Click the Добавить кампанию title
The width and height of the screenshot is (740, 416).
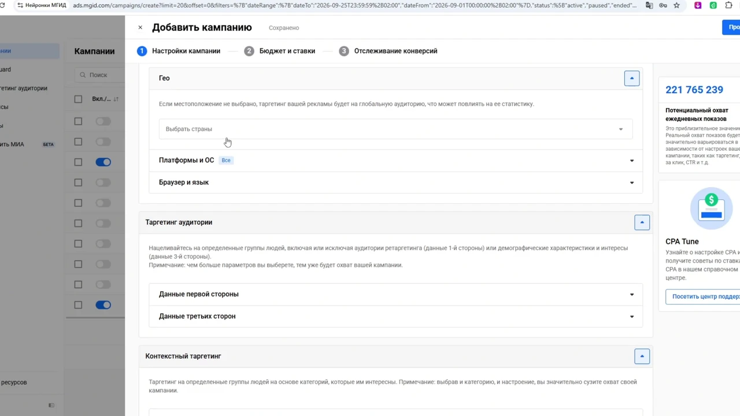pyautogui.click(x=202, y=27)
